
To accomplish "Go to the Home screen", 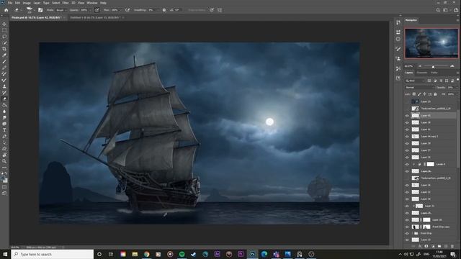I will click(6, 10).
